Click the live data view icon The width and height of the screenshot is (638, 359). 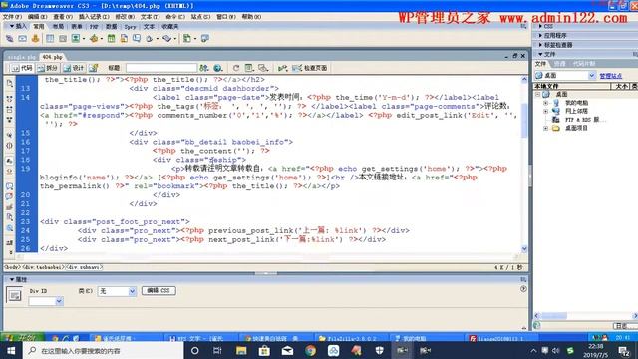(94, 68)
